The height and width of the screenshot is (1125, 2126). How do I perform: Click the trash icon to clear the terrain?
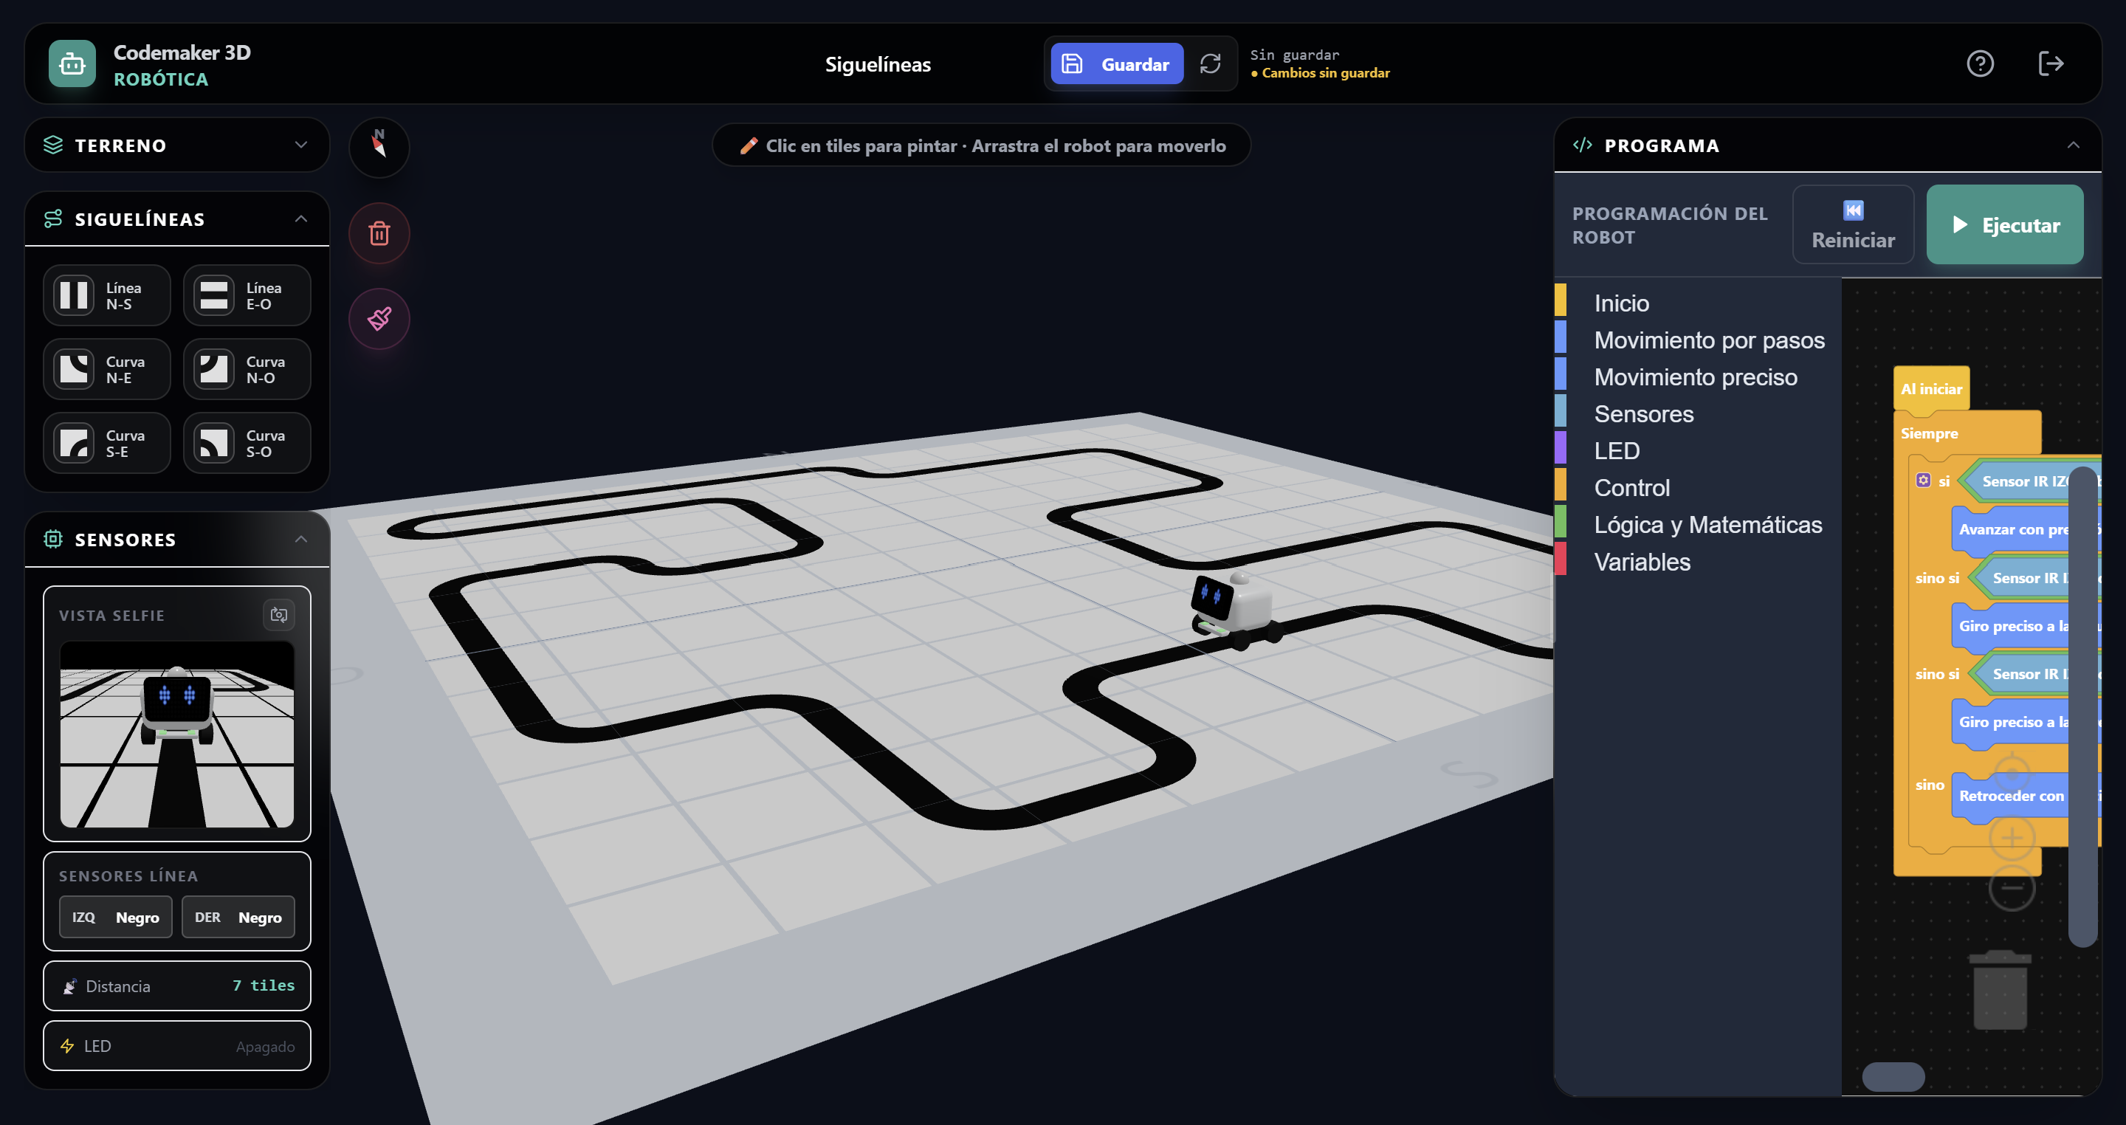[379, 233]
